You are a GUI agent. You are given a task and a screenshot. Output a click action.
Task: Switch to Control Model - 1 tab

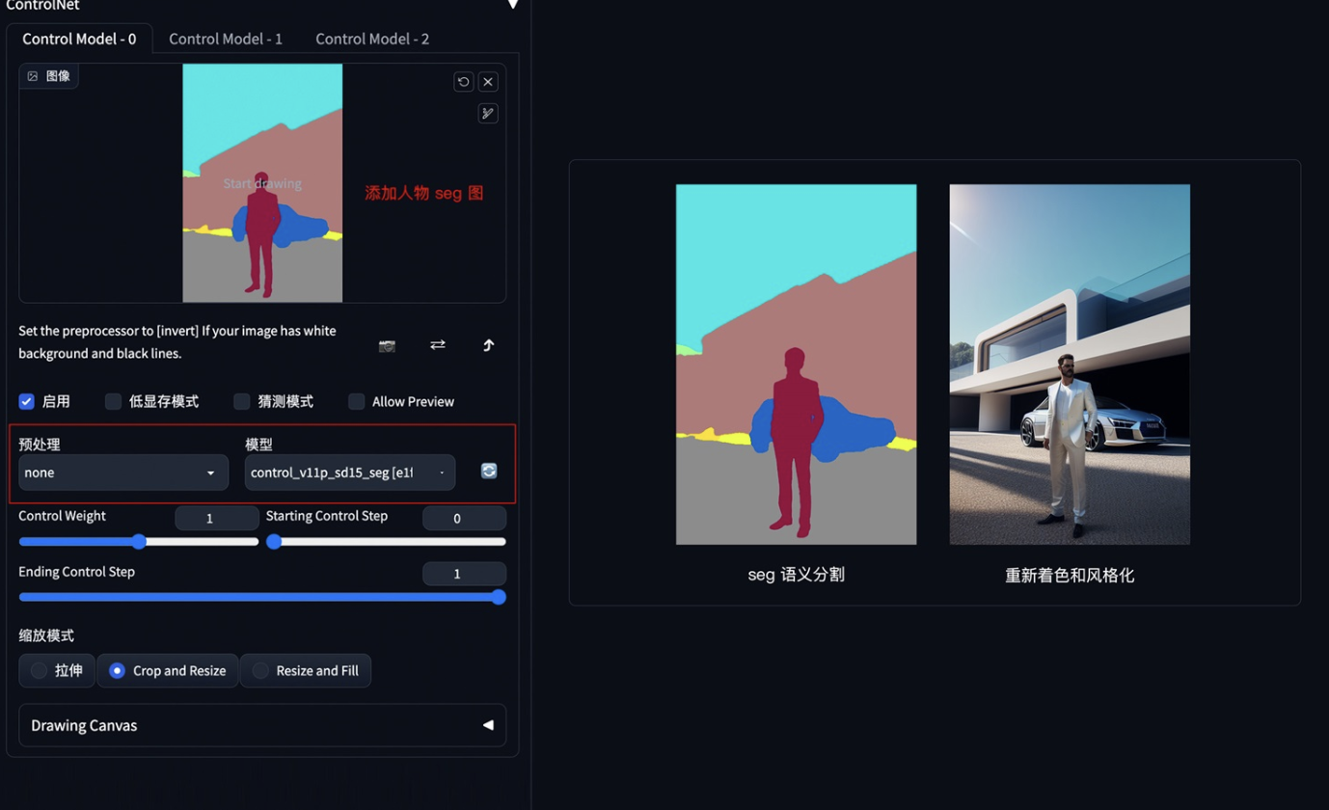click(226, 39)
